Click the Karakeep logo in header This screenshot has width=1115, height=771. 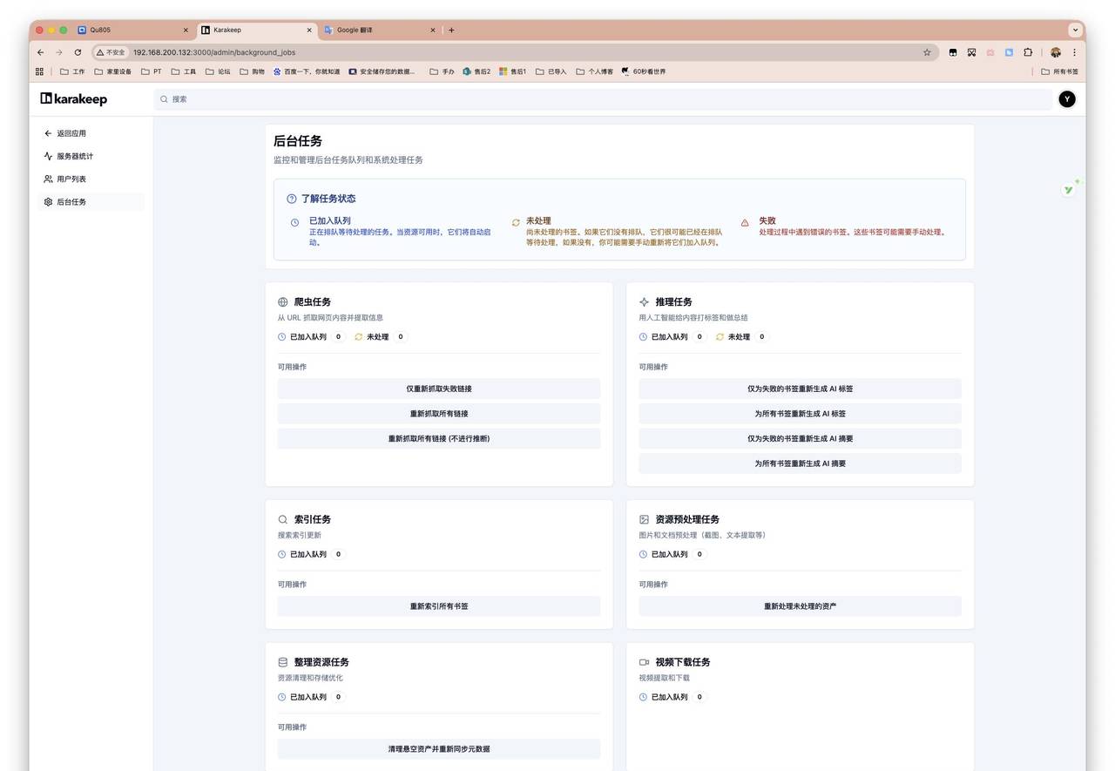(x=74, y=99)
